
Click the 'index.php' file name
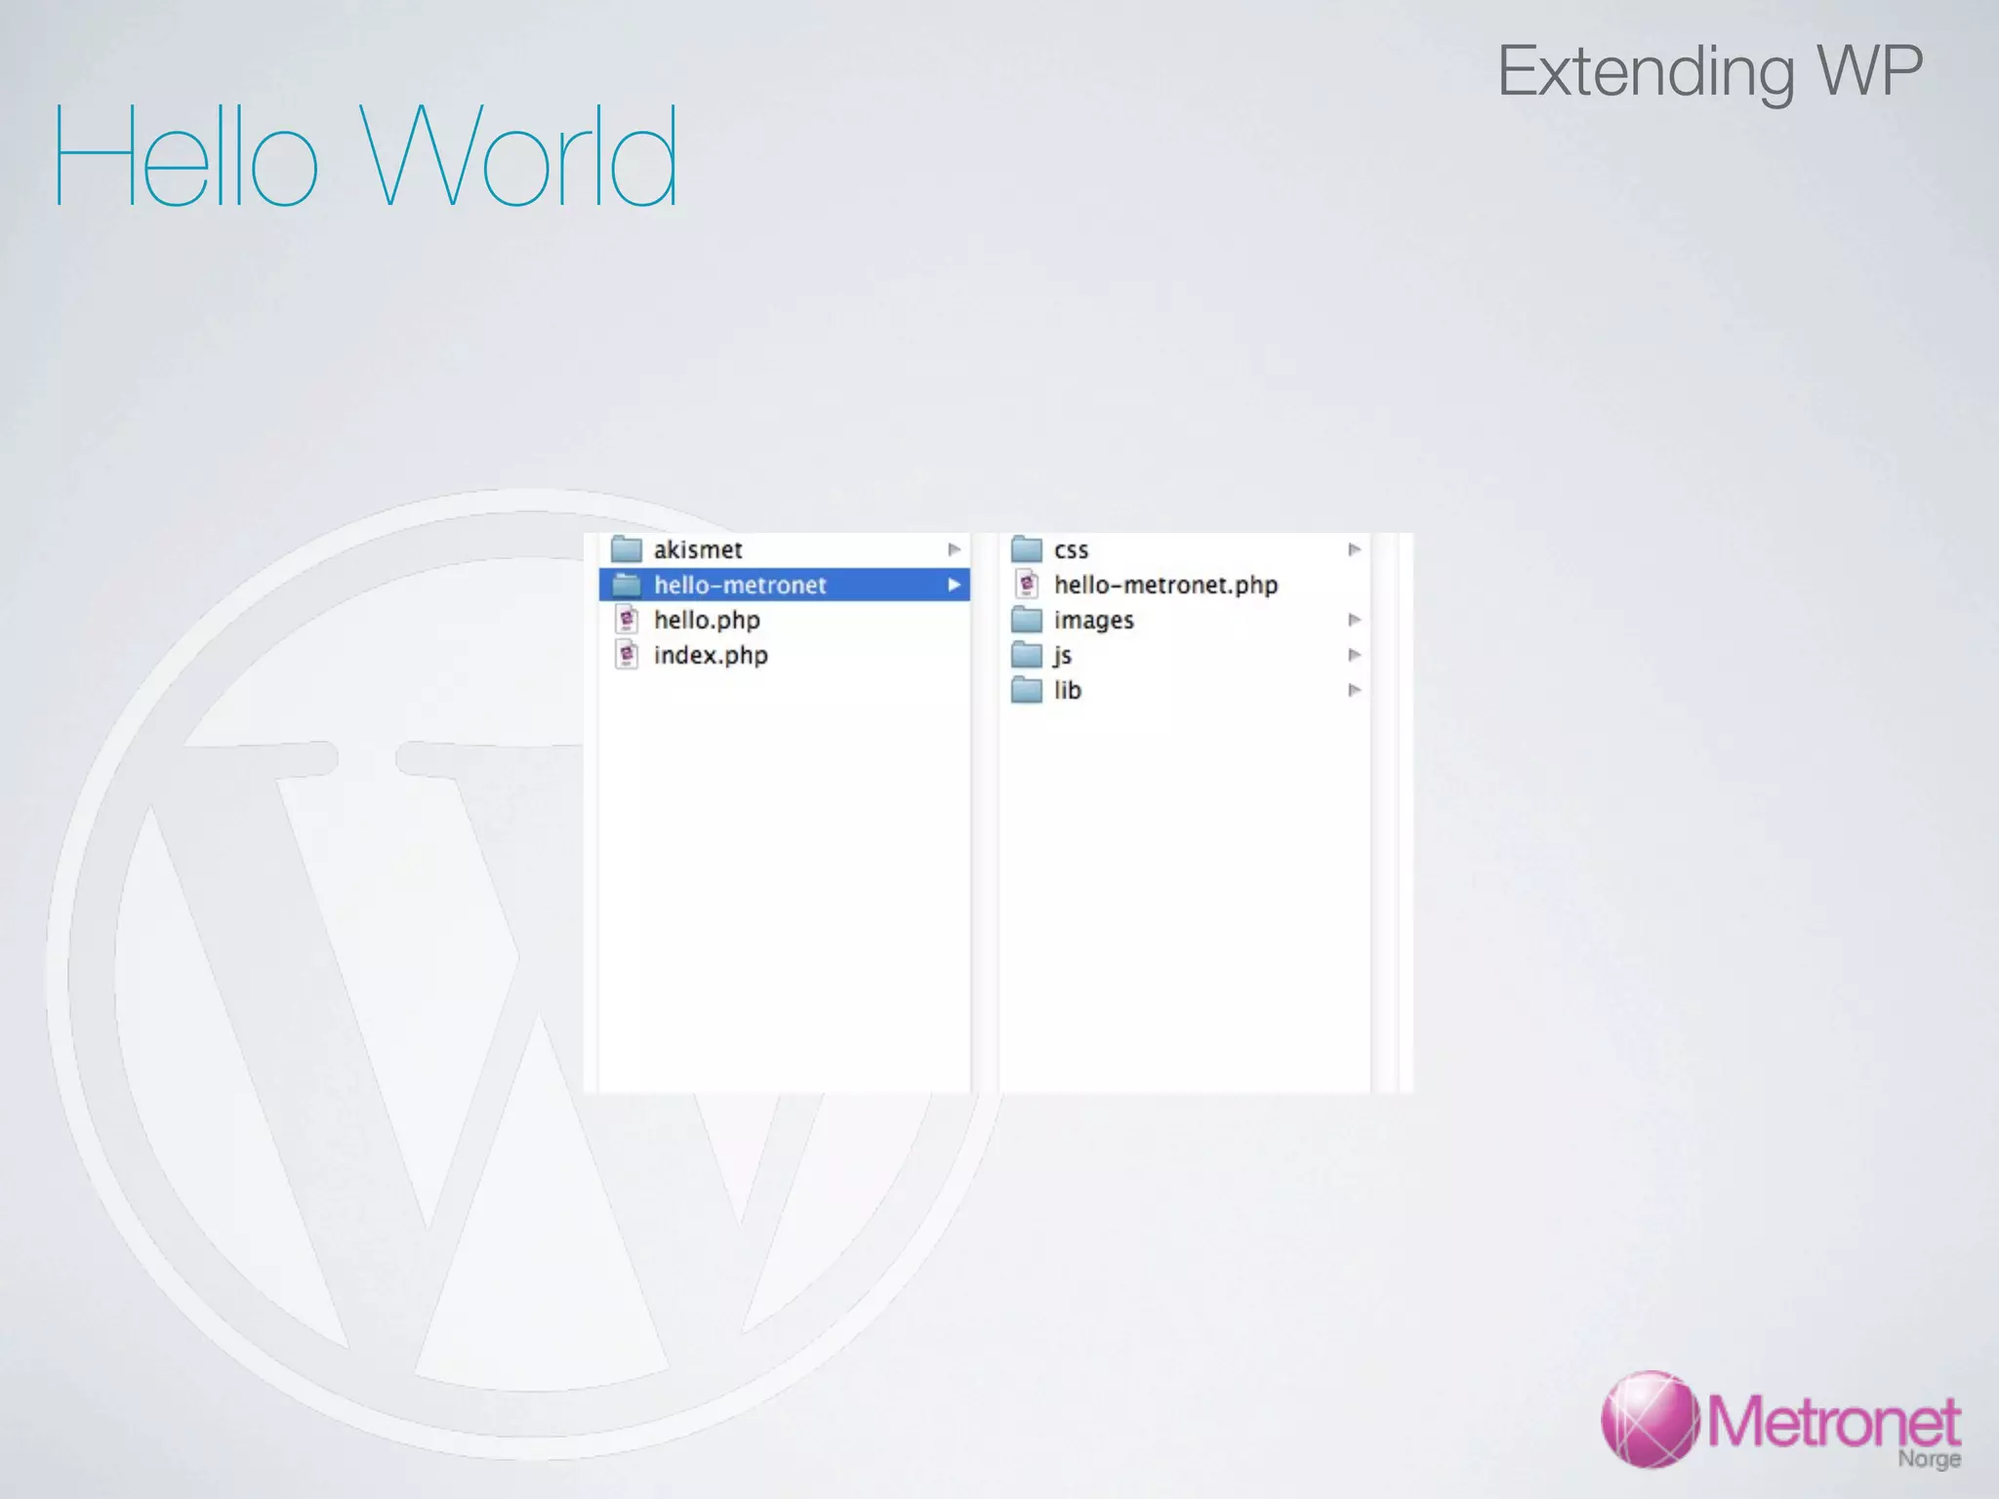click(711, 655)
